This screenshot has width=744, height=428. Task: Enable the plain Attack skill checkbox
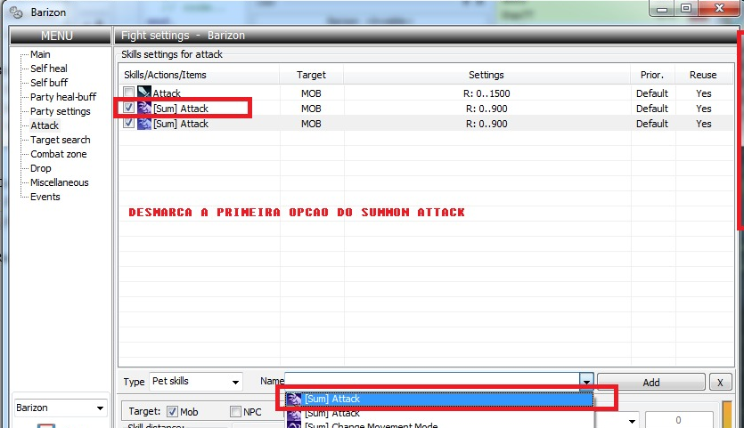(129, 93)
